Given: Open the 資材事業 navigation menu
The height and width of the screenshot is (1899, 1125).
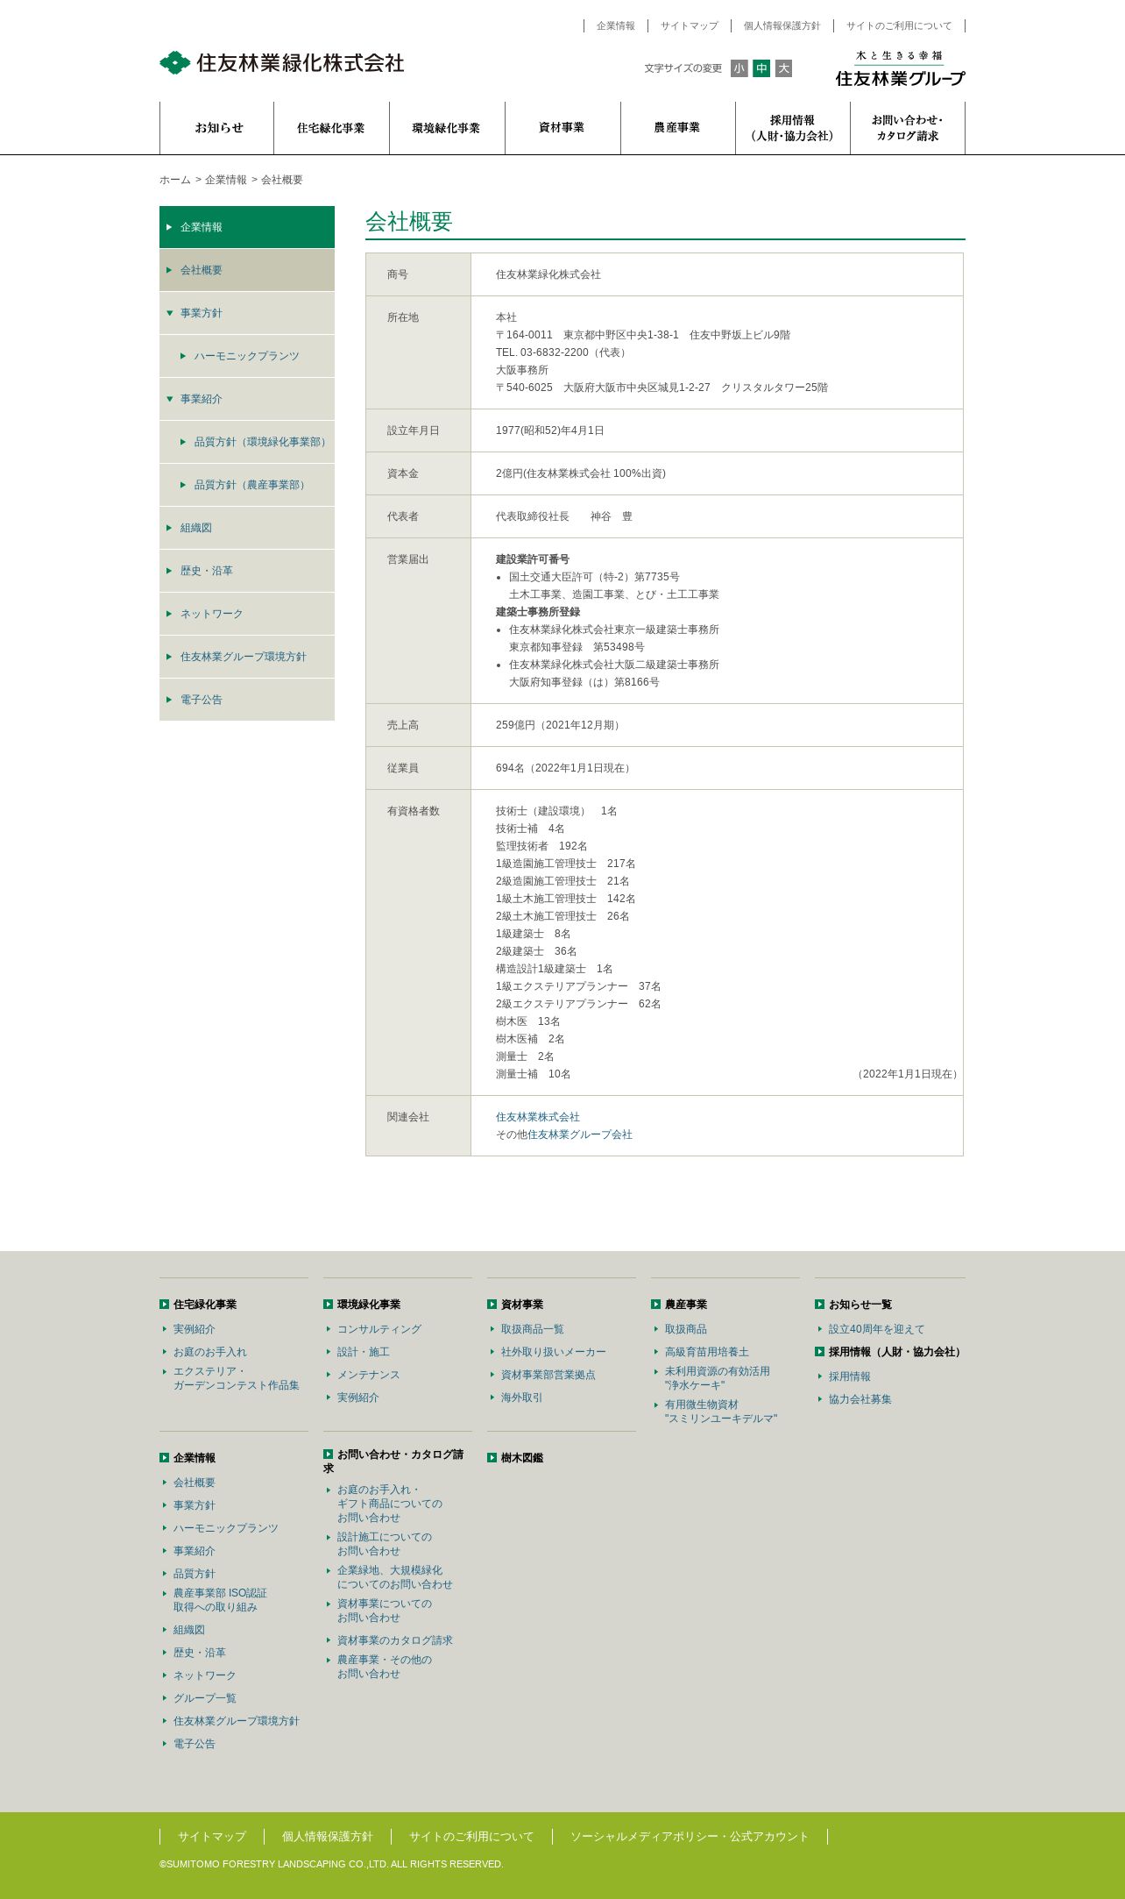Looking at the screenshot, I should pyautogui.click(x=562, y=128).
